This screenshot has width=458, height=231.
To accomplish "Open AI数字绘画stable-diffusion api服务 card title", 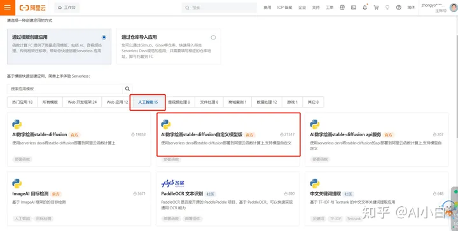I will pyautogui.click(x=345, y=135).
